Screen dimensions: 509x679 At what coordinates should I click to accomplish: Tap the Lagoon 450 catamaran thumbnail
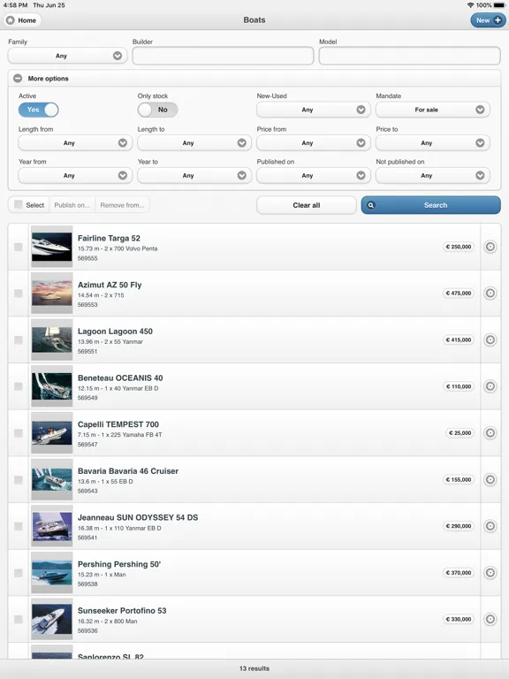pos(52,339)
